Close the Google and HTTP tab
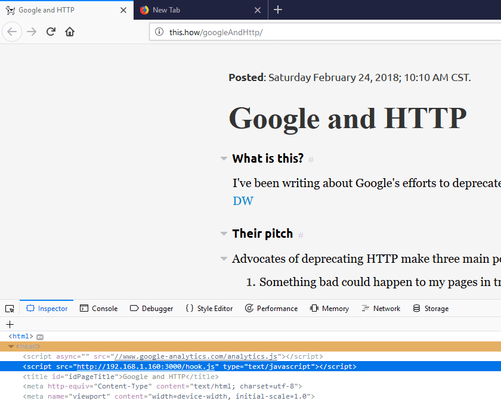 pyautogui.click(x=123, y=10)
